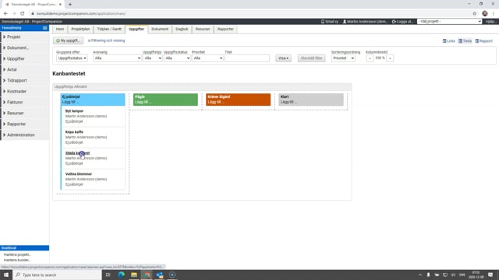Expand Fakturor in the sidebar
This screenshot has height=280, width=499.
coord(24,102)
